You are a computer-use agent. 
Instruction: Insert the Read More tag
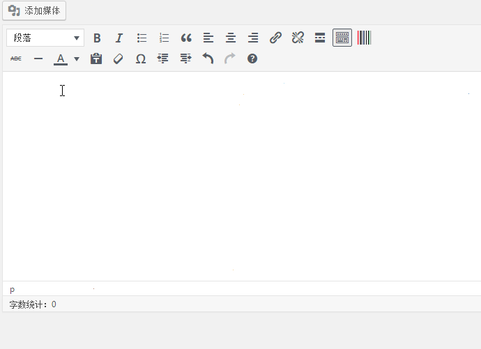[320, 38]
